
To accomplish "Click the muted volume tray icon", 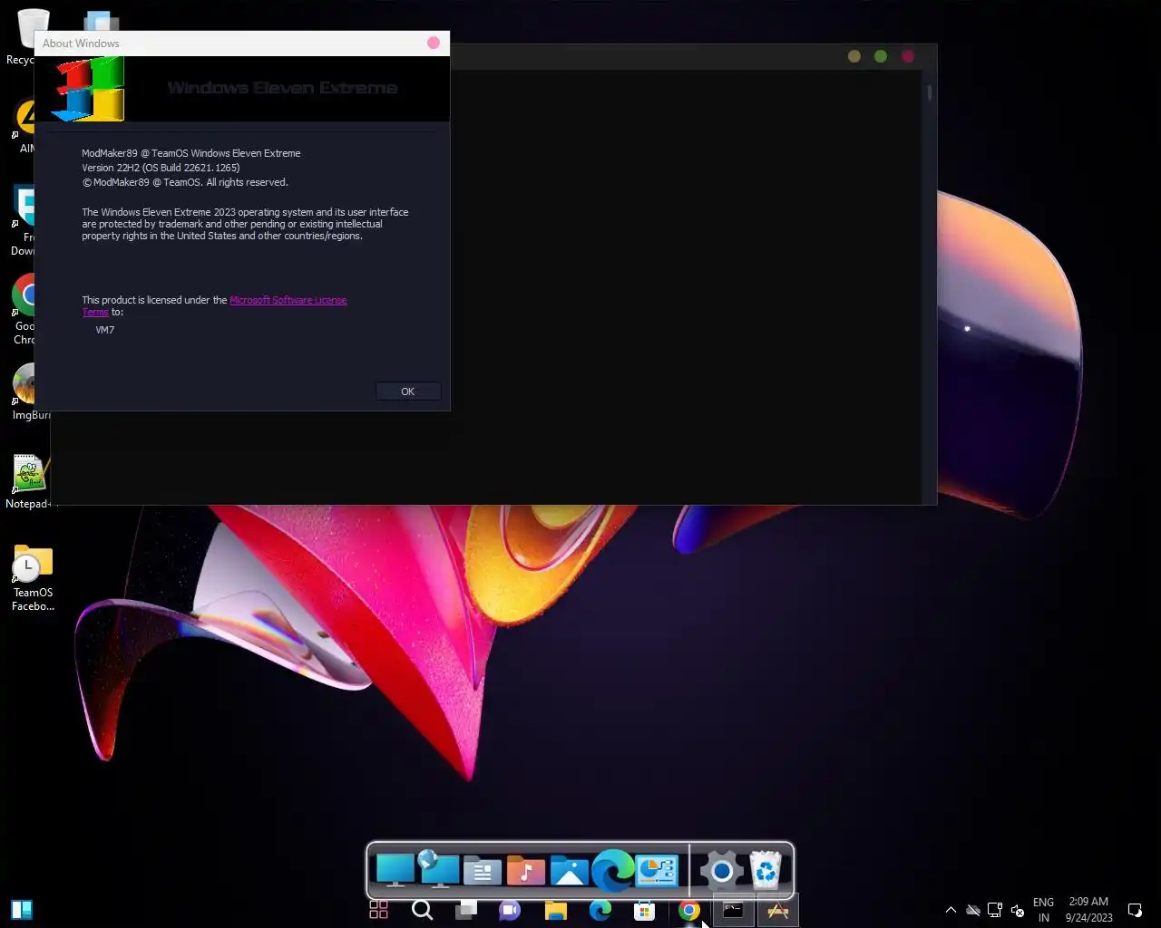I will (1018, 910).
